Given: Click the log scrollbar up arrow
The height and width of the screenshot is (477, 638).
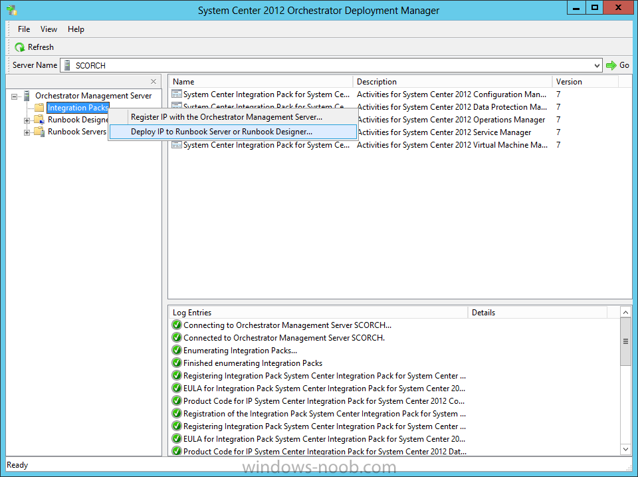Looking at the screenshot, I should click(626, 313).
